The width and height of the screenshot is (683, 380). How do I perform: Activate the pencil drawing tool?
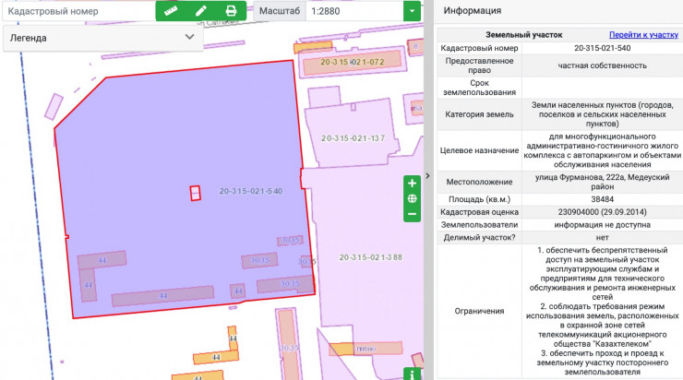(201, 11)
